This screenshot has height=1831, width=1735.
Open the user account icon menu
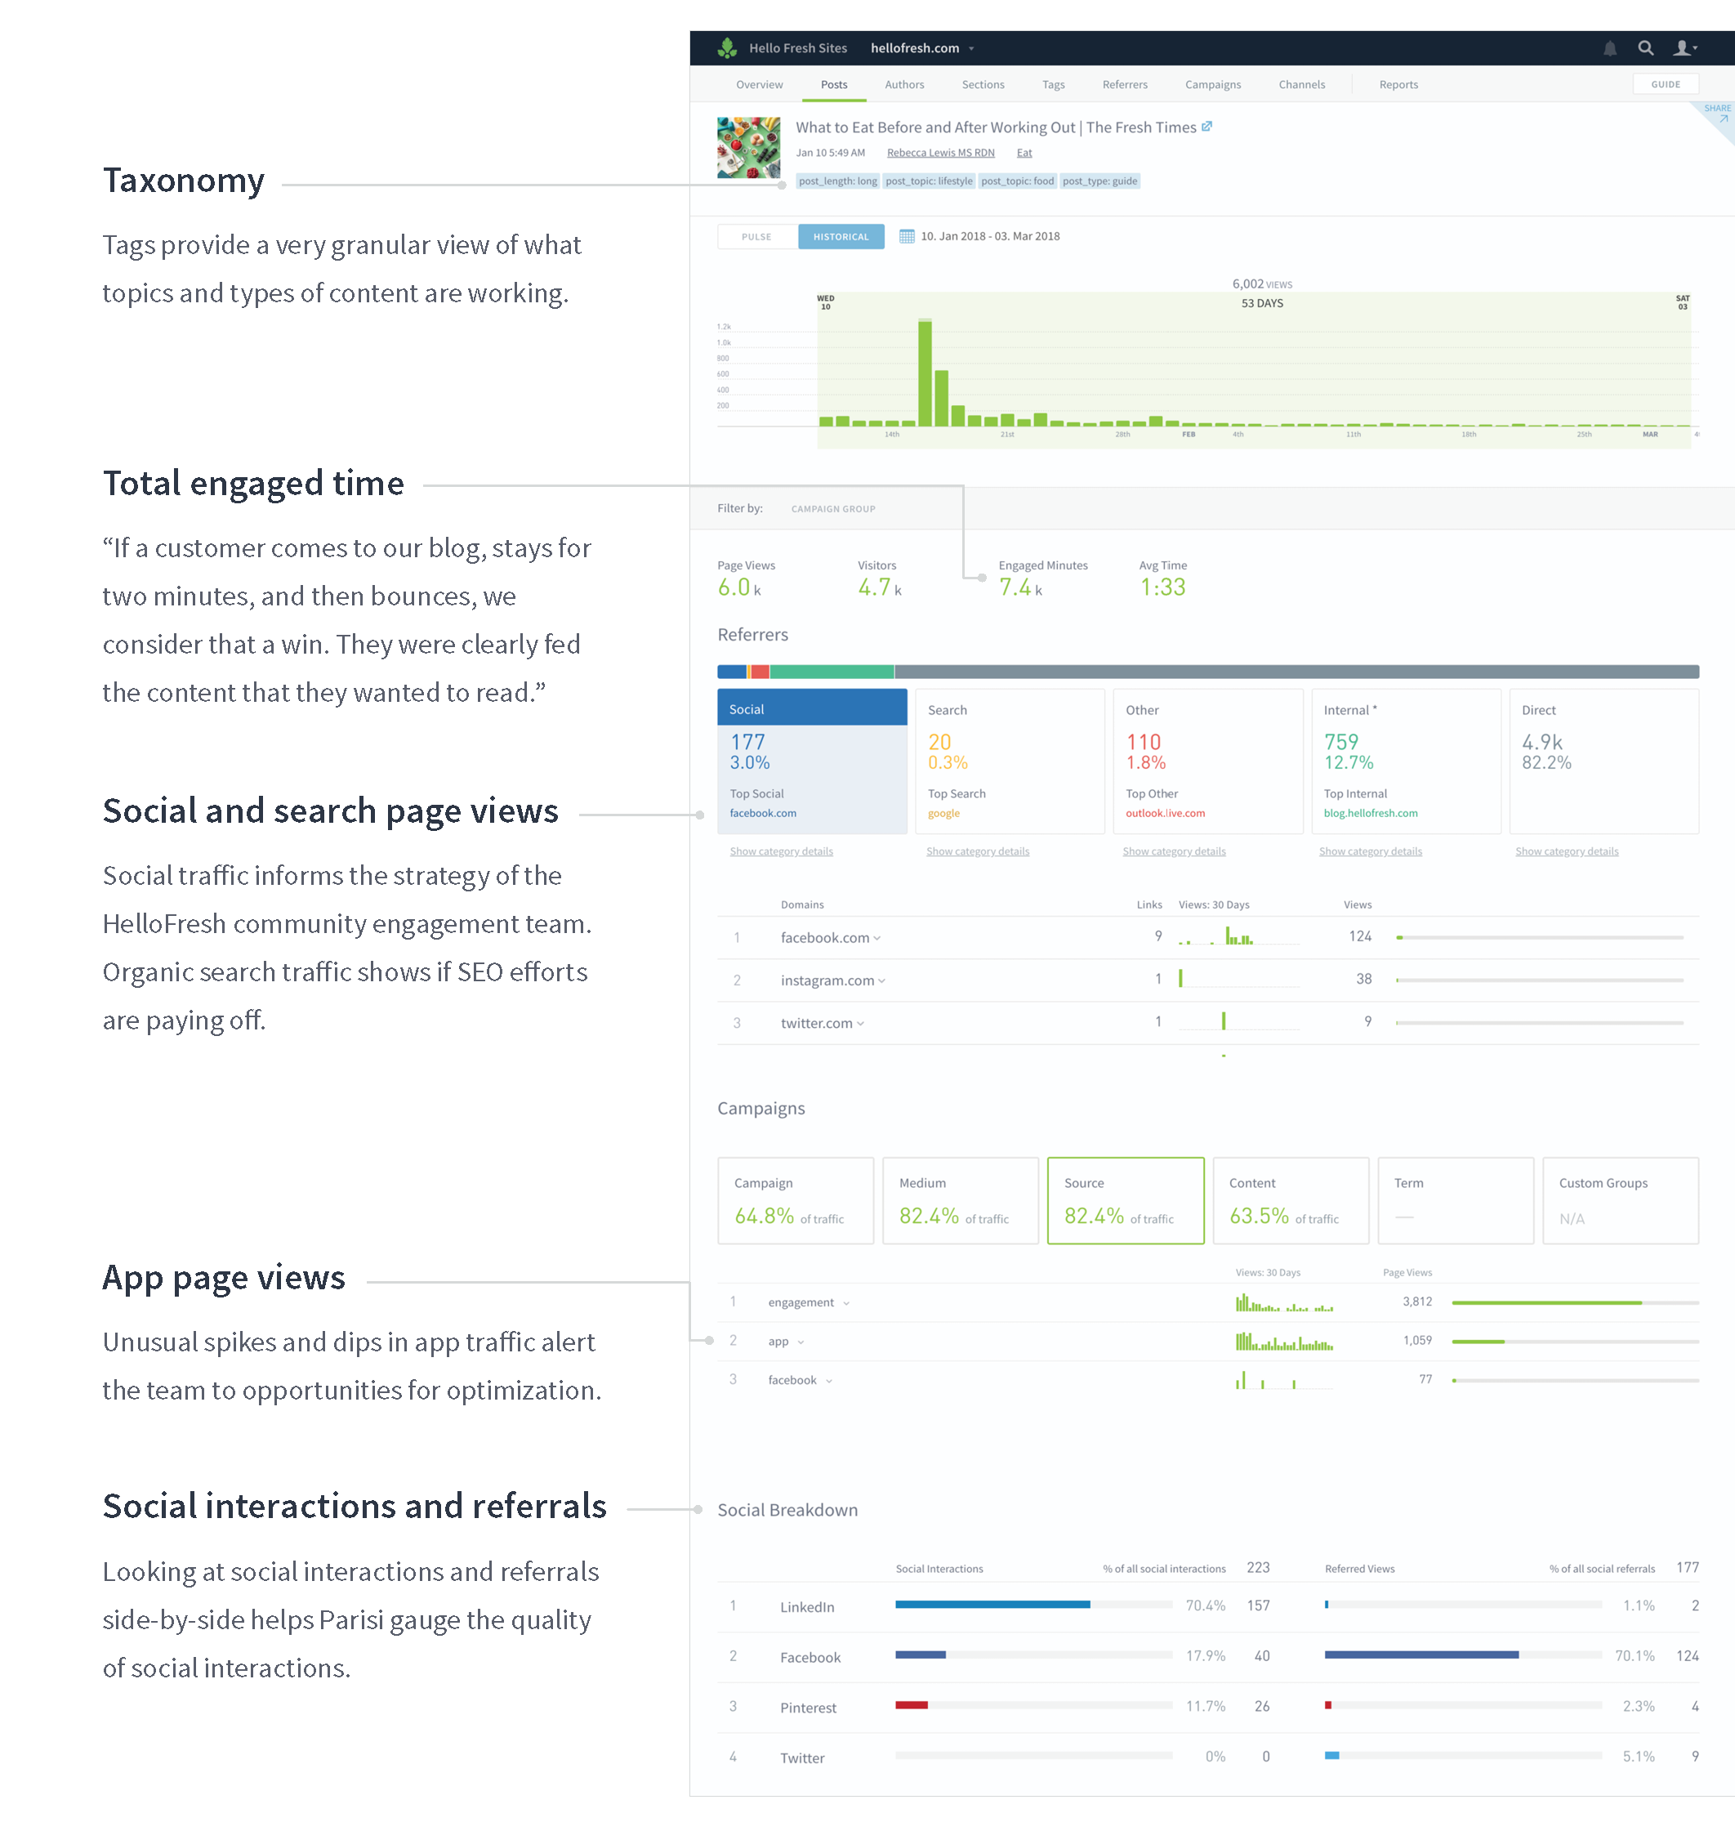pyautogui.click(x=1685, y=48)
